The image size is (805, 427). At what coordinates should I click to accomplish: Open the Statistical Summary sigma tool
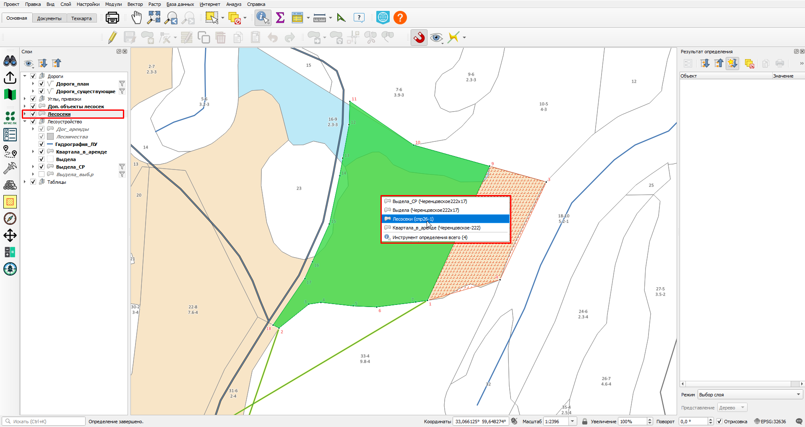[280, 18]
